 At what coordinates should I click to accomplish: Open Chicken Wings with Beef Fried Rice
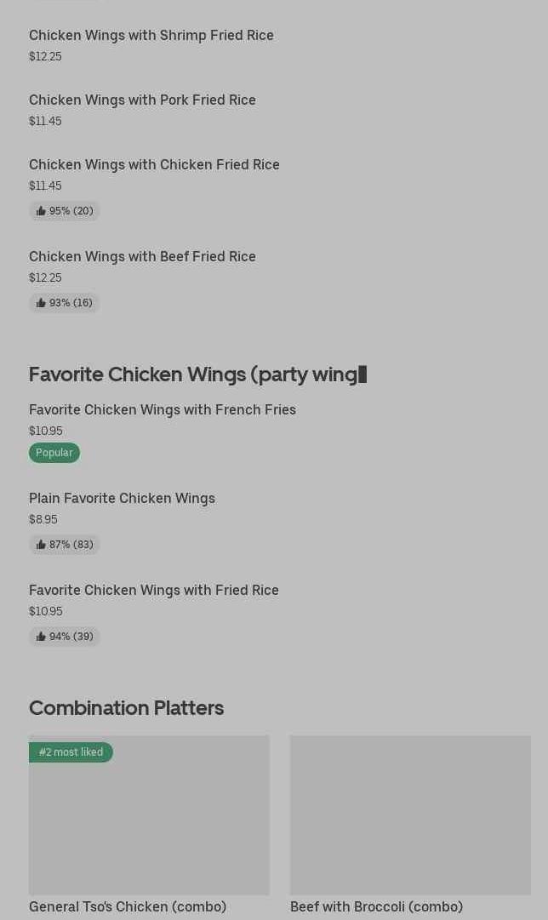pyautogui.click(x=142, y=256)
